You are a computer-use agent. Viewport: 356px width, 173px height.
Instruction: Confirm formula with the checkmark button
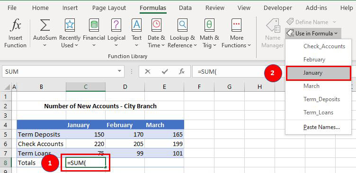165,72
